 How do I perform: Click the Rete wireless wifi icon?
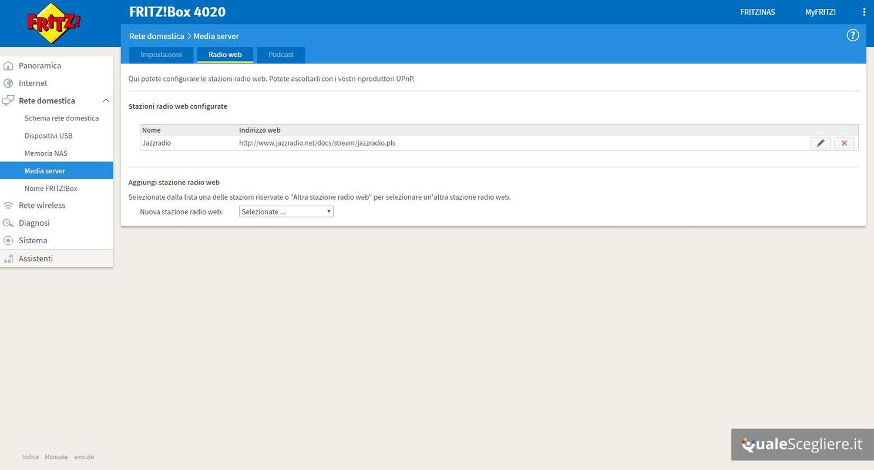pyautogui.click(x=8, y=206)
